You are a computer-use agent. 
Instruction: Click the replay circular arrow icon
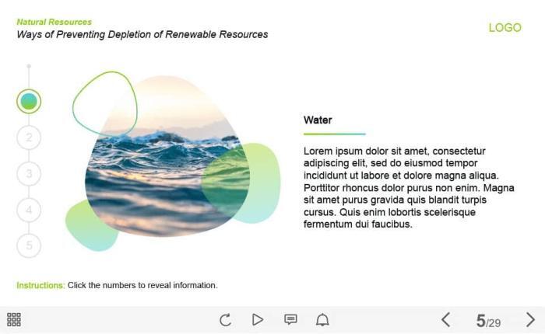click(225, 319)
